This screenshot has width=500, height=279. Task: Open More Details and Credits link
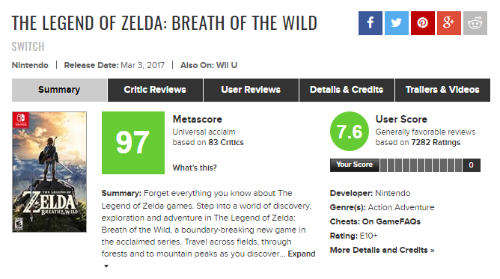pyautogui.click(x=382, y=250)
